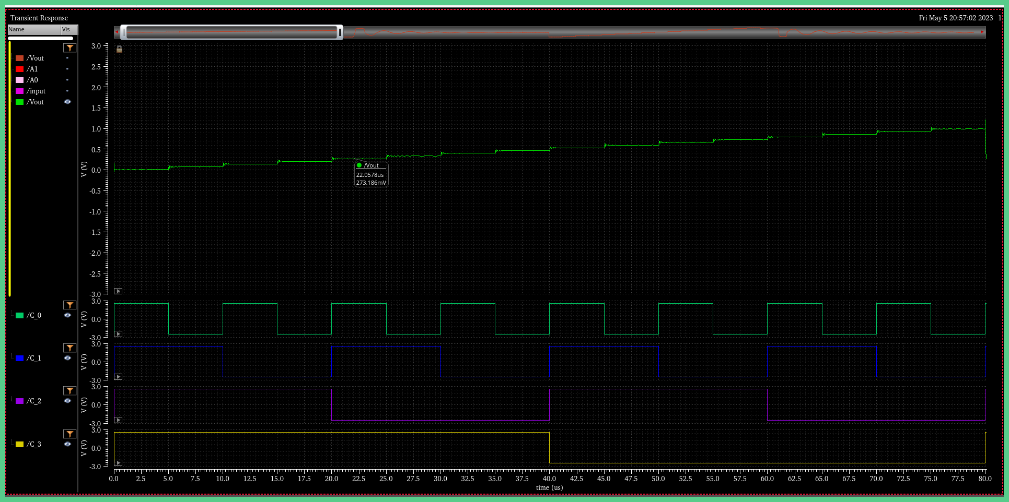Toggle the /C_1 eye visibility icon

[x=67, y=358]
